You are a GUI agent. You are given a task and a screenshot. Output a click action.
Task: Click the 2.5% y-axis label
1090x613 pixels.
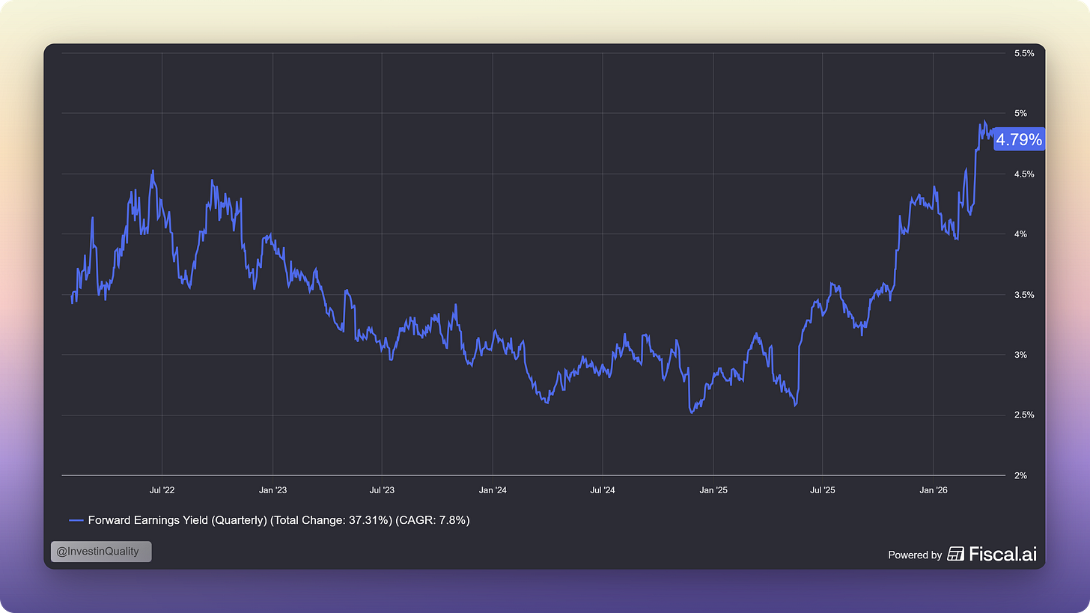coord(1023,415)
